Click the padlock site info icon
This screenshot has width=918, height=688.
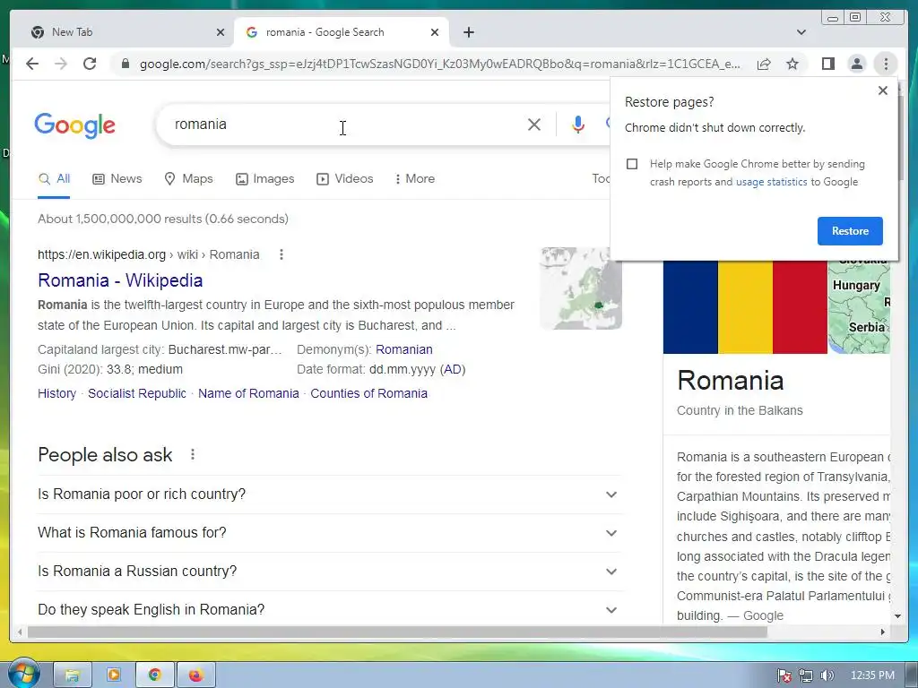tap(125, 64)
